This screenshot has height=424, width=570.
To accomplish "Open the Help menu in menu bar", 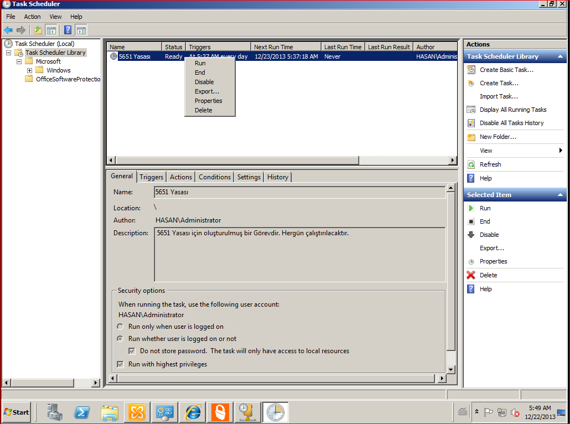I will pyautogui.click(x=76, y=17).
